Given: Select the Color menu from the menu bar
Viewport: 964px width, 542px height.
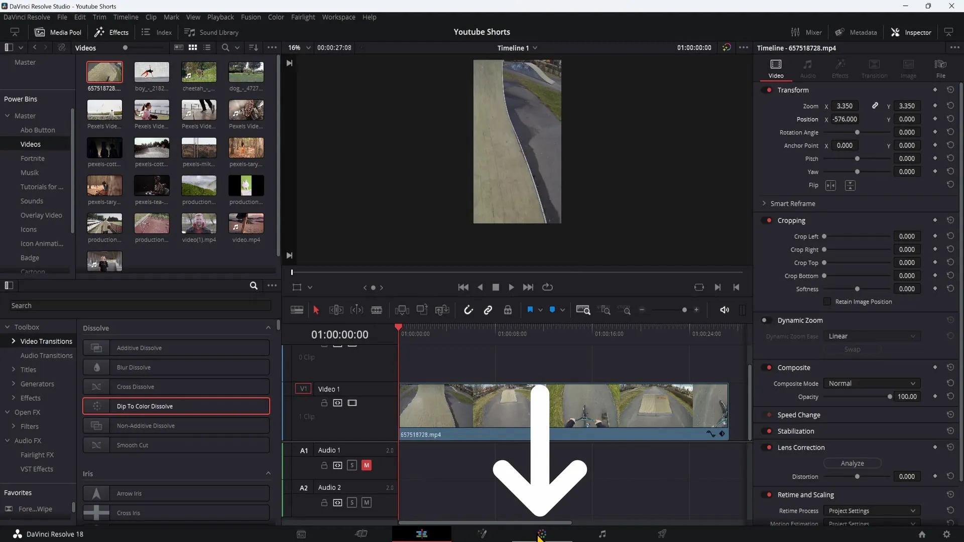Looking at the screenshot, I should [x=276, y=17].
